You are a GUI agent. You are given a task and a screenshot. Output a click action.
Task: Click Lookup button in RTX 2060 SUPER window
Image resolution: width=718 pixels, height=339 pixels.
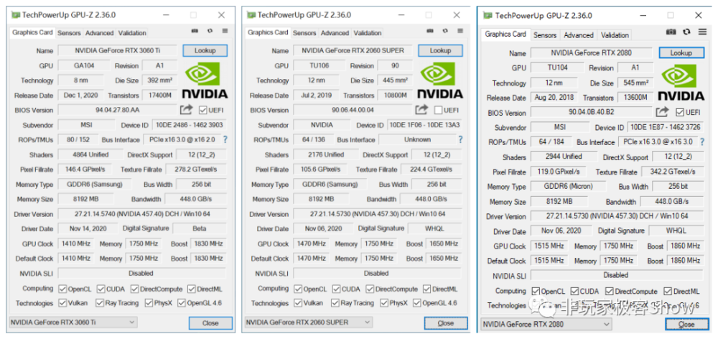pos(441,50)
